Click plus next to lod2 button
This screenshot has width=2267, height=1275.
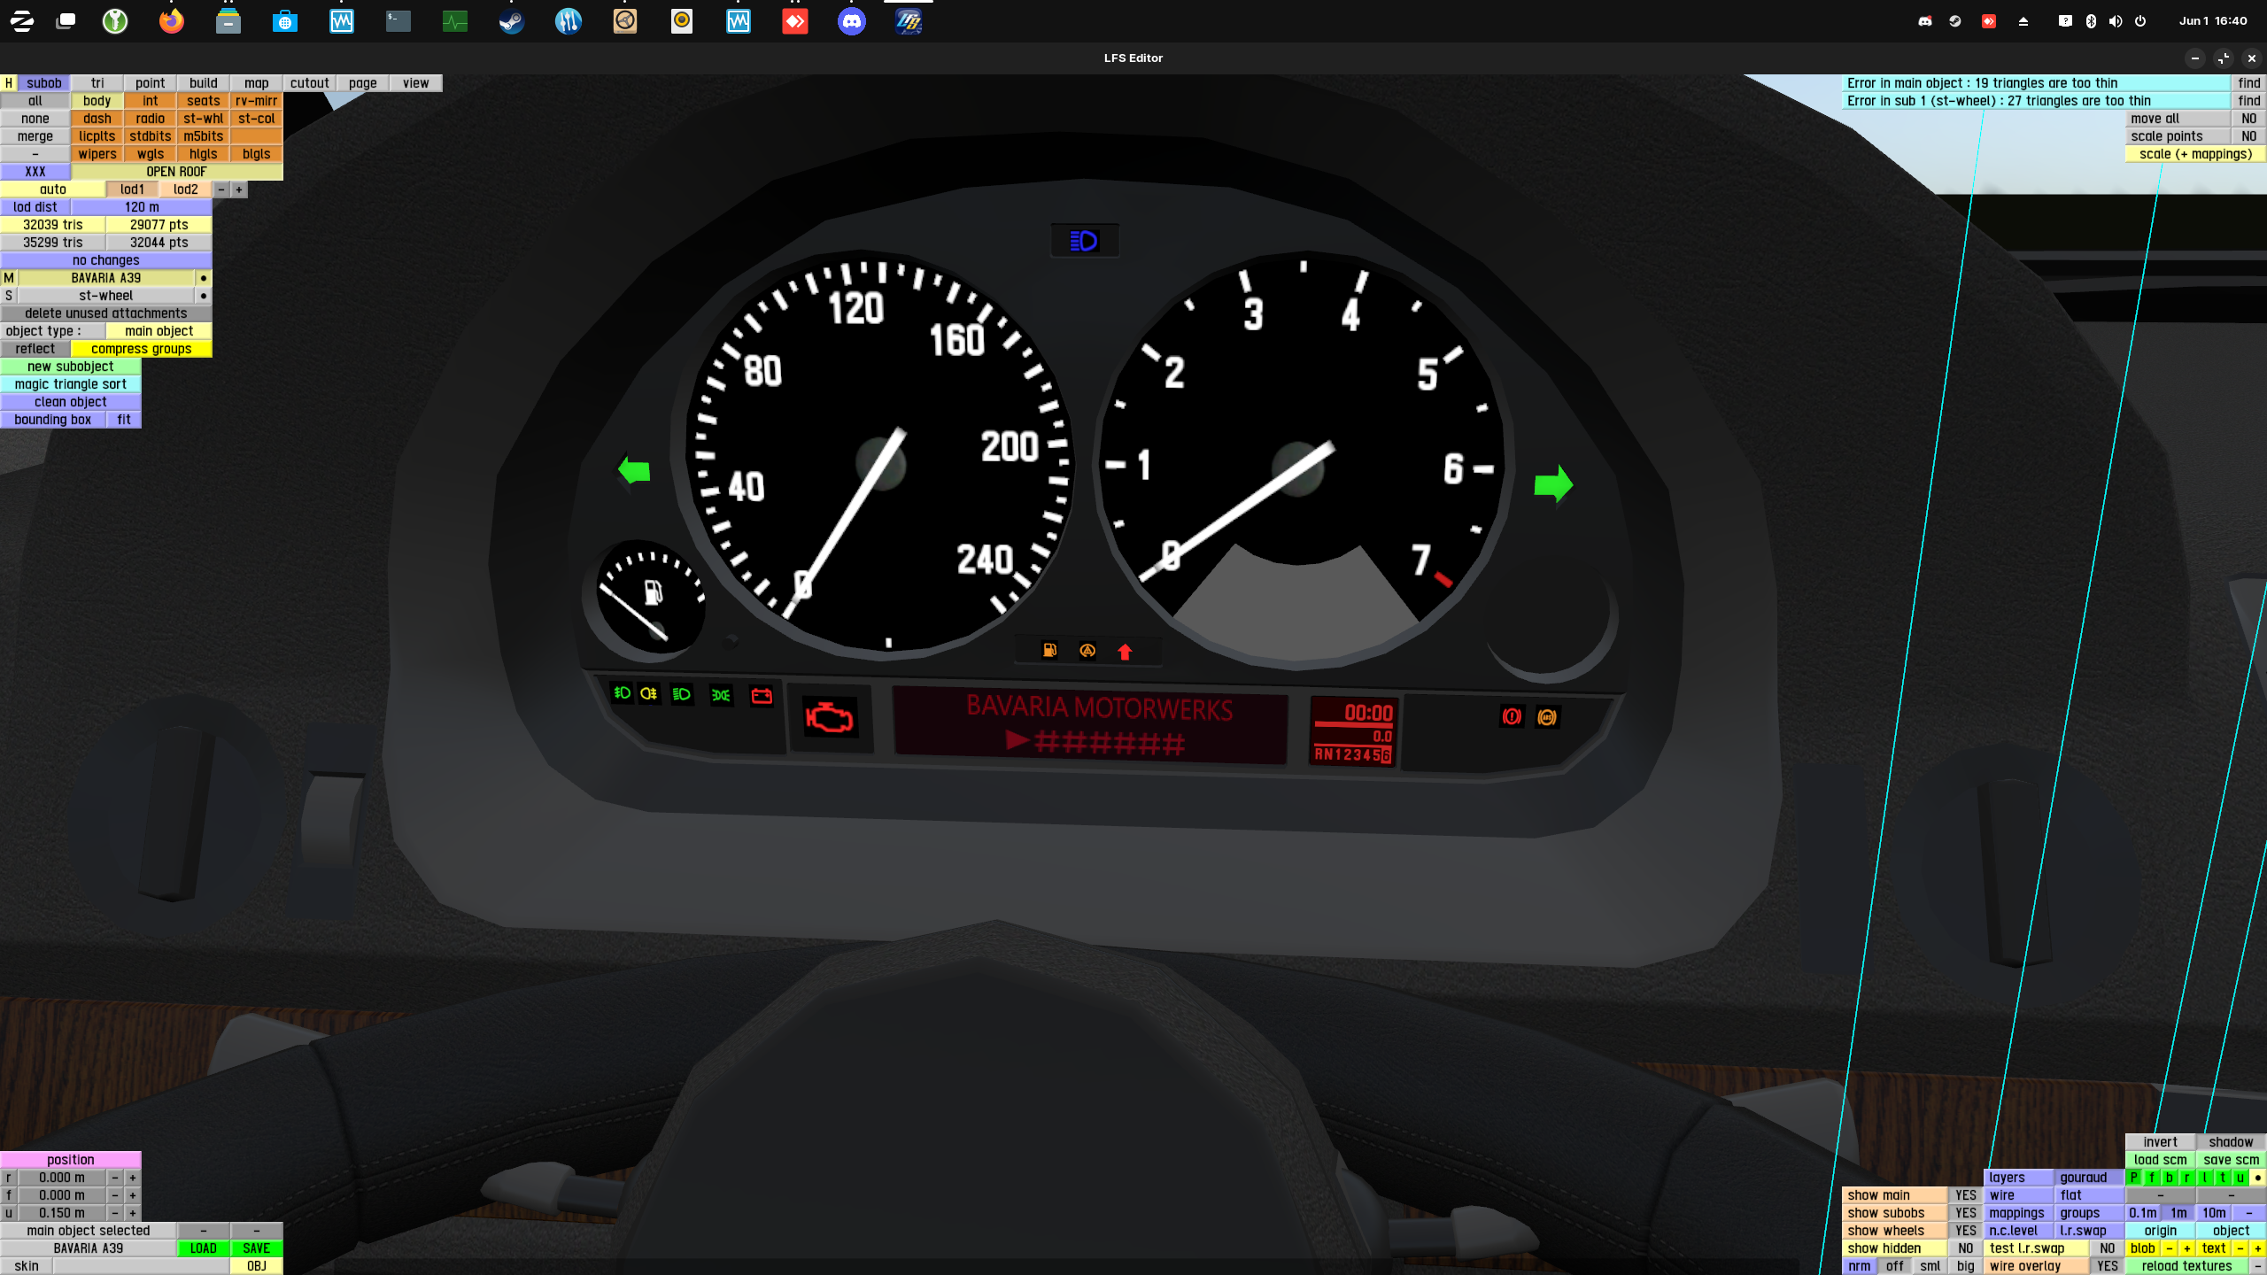[239, 189]
